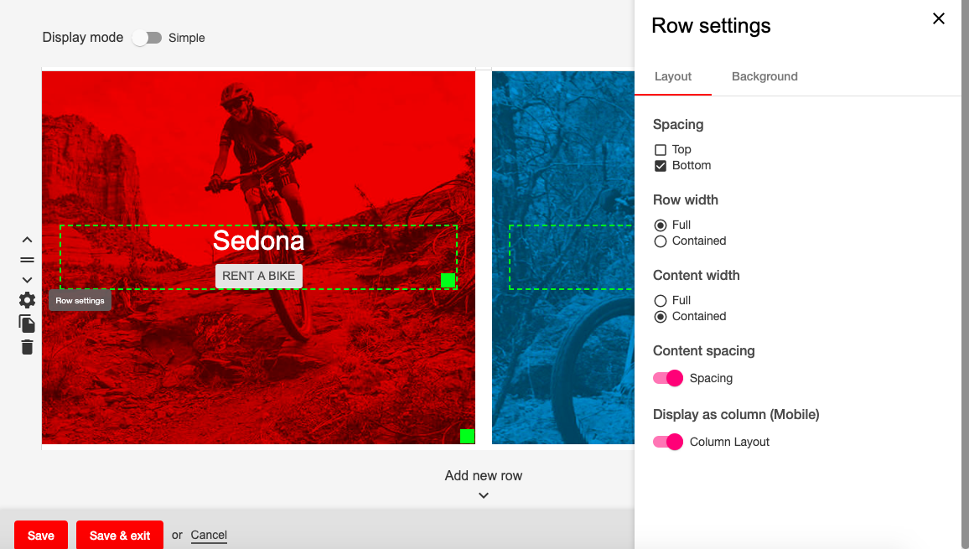The height and width of the screenshot is (549, 969).
Task: Click the Save & exit button
Action: pyautogui.click(x=120, y=536)
